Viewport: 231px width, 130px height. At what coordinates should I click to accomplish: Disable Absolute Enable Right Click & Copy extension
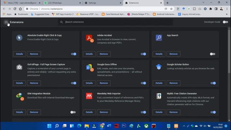(x=74, y=54)
